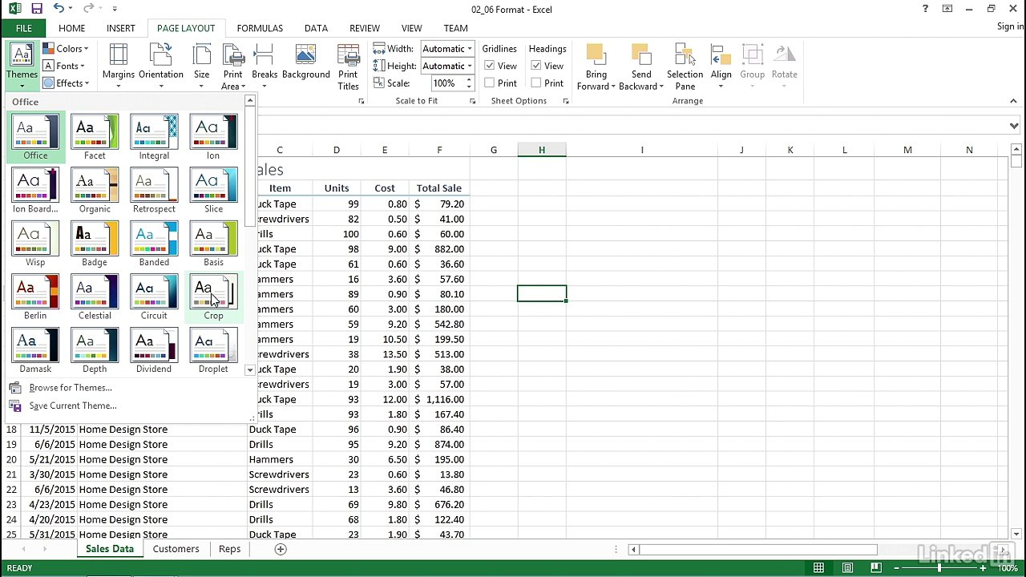Image resolution: width=1026 pixels, height=577 pixels.
Task: Switch to Normal view
Action: coord(818,568)
